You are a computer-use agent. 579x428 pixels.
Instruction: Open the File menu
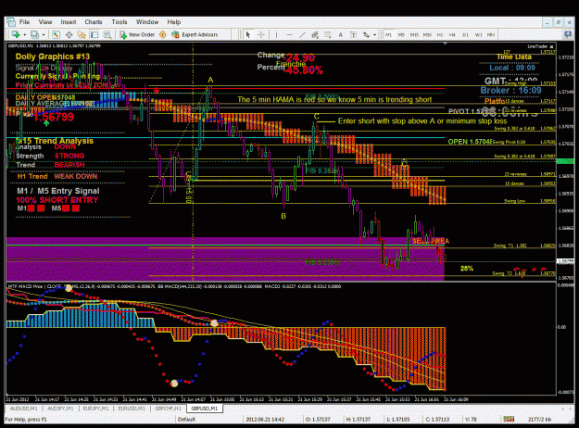click(24, 22)
